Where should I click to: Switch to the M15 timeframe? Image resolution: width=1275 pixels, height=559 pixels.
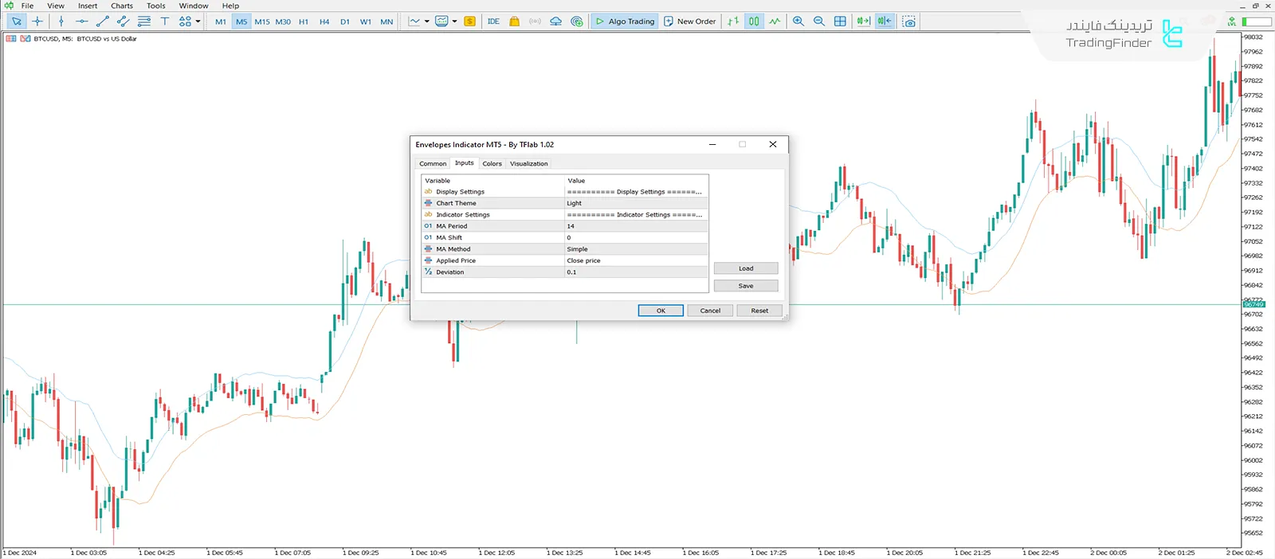pyautogui.click(x=262, y=21)
